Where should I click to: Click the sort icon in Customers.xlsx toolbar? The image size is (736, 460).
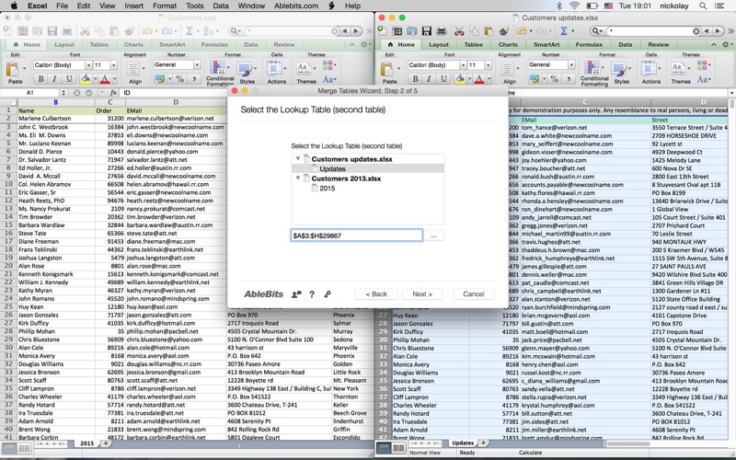click(x=211, y=31)
